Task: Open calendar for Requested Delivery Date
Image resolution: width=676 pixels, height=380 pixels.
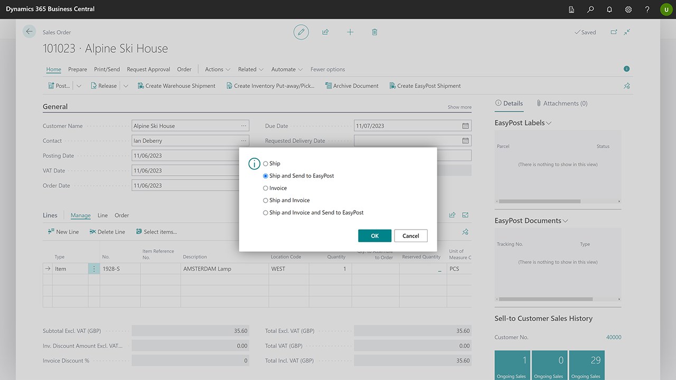Action: coord(465,141)
